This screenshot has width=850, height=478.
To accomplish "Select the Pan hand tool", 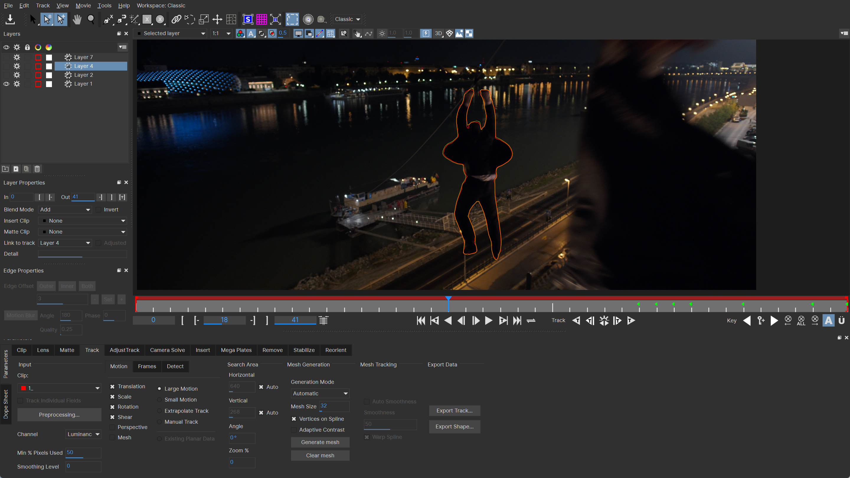I will click(x=77, y=19).
